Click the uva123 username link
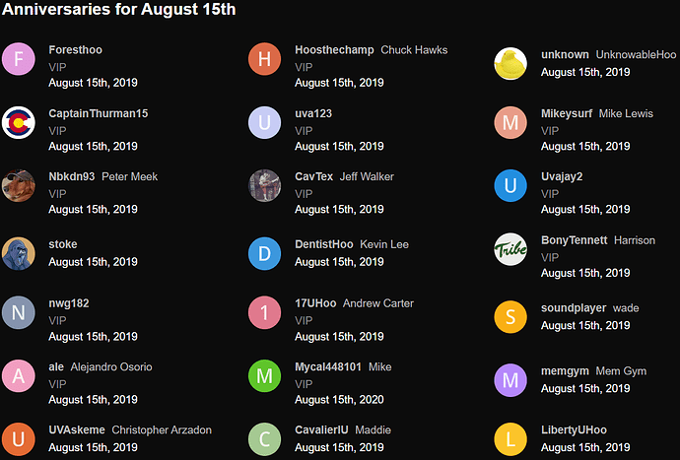This screenshot has height=460, width=680. [313, 113]
